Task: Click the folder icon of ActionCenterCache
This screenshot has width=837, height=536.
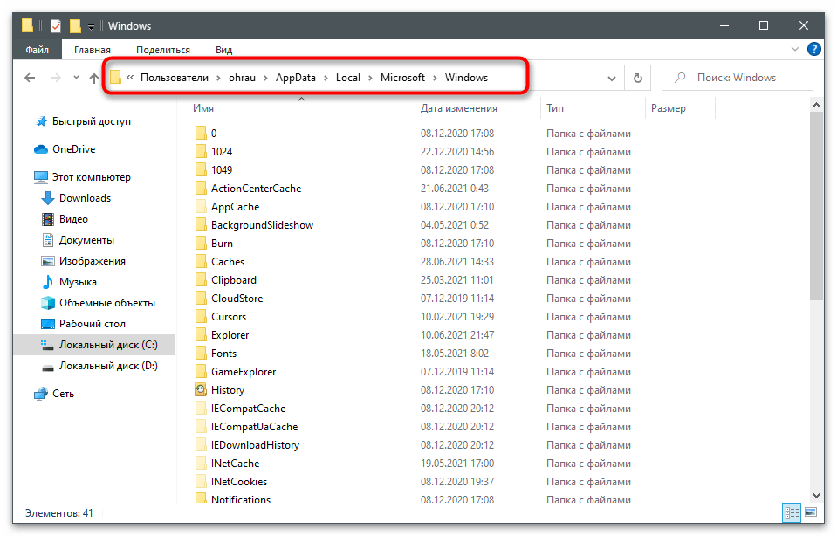Action: pyautogui.click(x=201, y=188)
